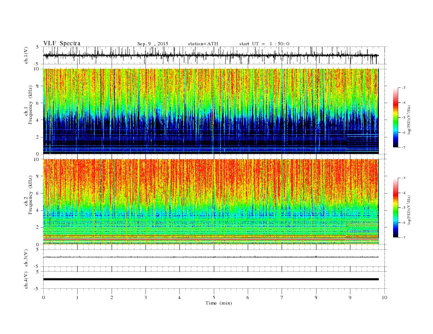The height and width of the screenshot is (334, 433).
Task: Click the "station=ATH" header label
Action: [x=203, y=44]
